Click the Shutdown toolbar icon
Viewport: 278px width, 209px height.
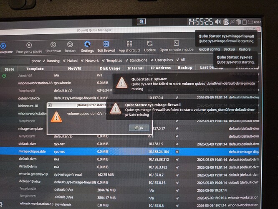(53, 45)
